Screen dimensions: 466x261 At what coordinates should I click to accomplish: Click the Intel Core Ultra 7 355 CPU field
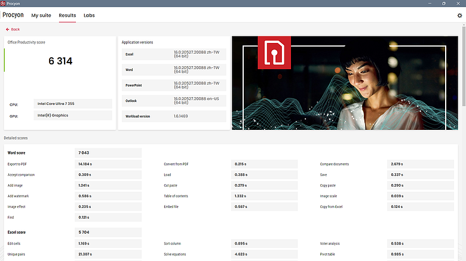tap(73, 104)
